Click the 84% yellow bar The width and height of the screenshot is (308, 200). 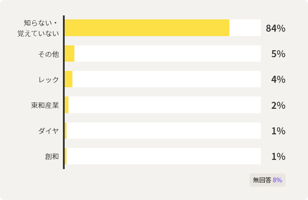(147, 28)
